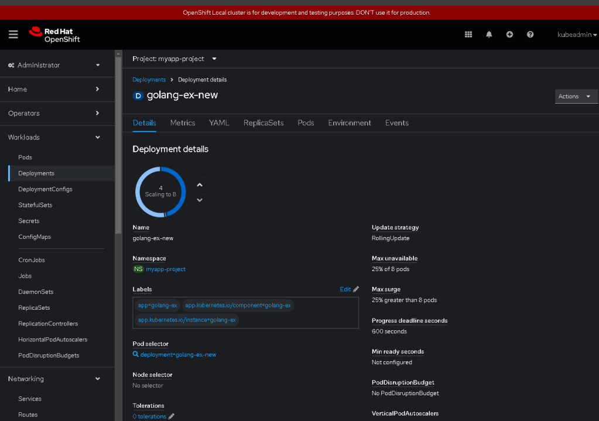The height and width of the screenshot is (421, 599).
Task: Switch to the Environment tab
Action: [x=350, y=122]
